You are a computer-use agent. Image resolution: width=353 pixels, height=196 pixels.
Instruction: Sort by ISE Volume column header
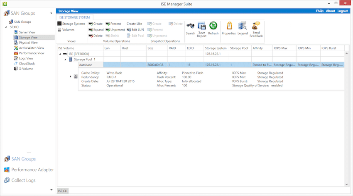click(80, 48)
